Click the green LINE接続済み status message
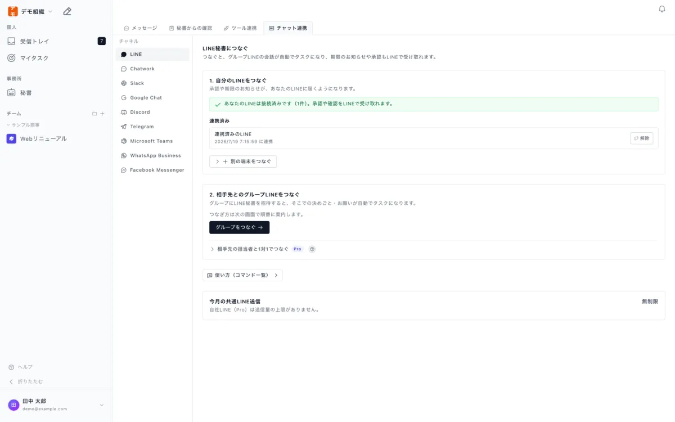675x422 pixels. tap(434, 104)
